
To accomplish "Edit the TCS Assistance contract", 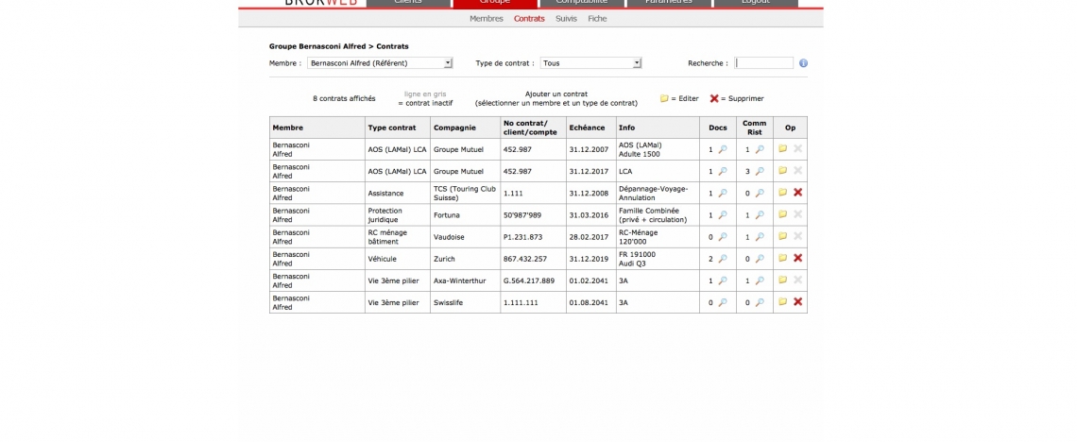I will click(x=782, y=192).
